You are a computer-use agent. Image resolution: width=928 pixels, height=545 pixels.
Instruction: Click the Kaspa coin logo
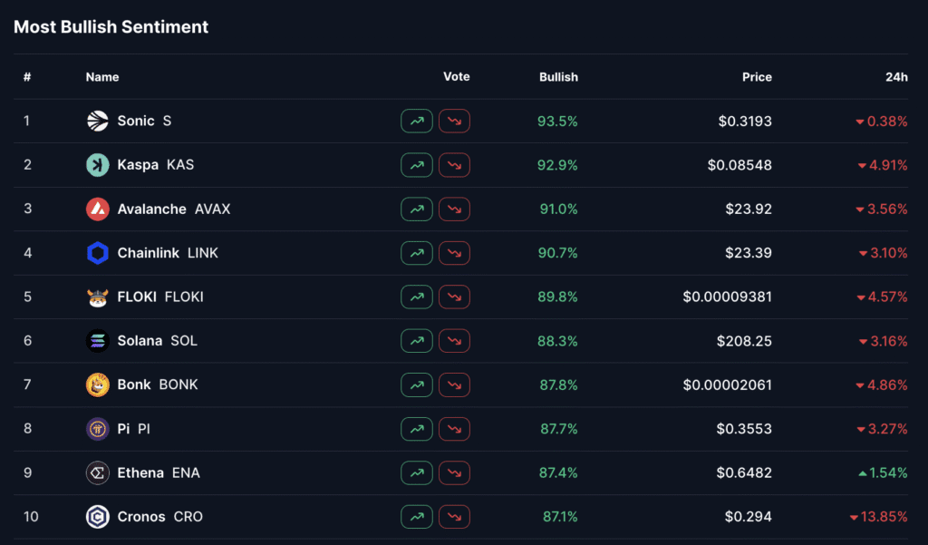[100, 165]
